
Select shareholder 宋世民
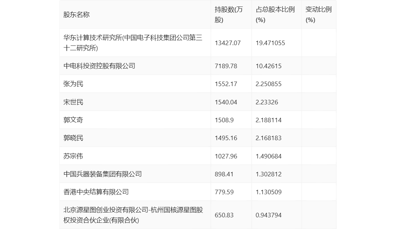click(73, 102)
